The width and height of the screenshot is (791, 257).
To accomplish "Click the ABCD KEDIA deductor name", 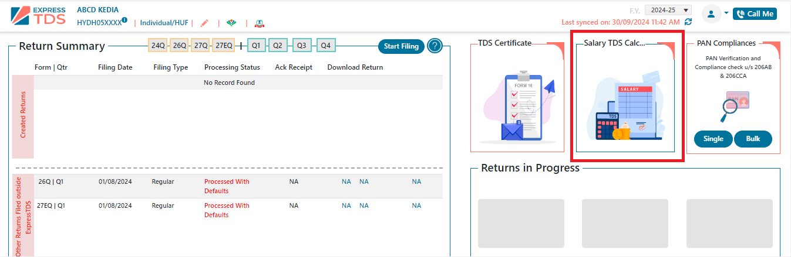I will (97, 10).
